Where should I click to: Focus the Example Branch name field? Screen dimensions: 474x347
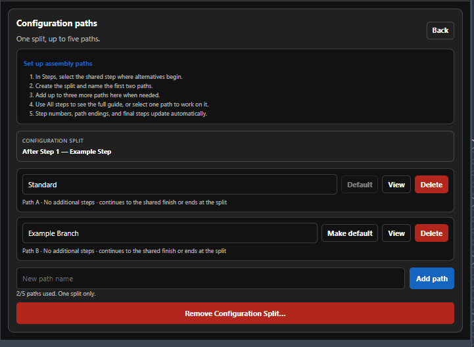(170, 233)
